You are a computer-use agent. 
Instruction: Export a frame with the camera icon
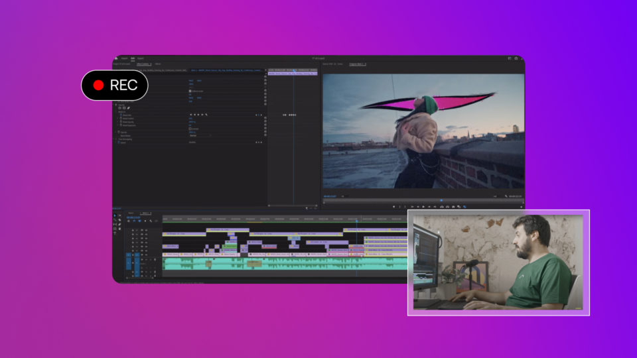(453, 207)
